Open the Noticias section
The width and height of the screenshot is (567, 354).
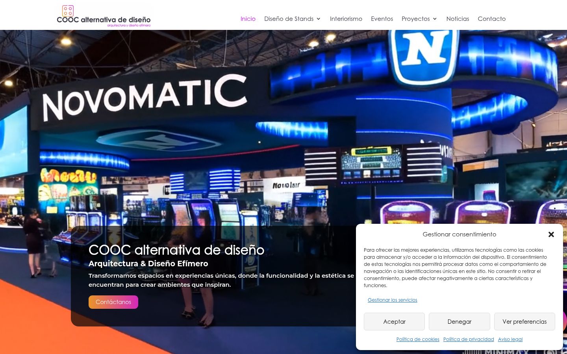458,18
